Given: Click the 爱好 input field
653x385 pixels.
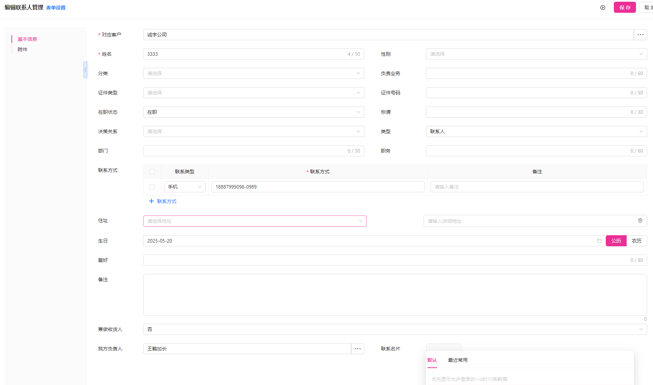Looking at the screenshot, I should (x=395, y=260).
